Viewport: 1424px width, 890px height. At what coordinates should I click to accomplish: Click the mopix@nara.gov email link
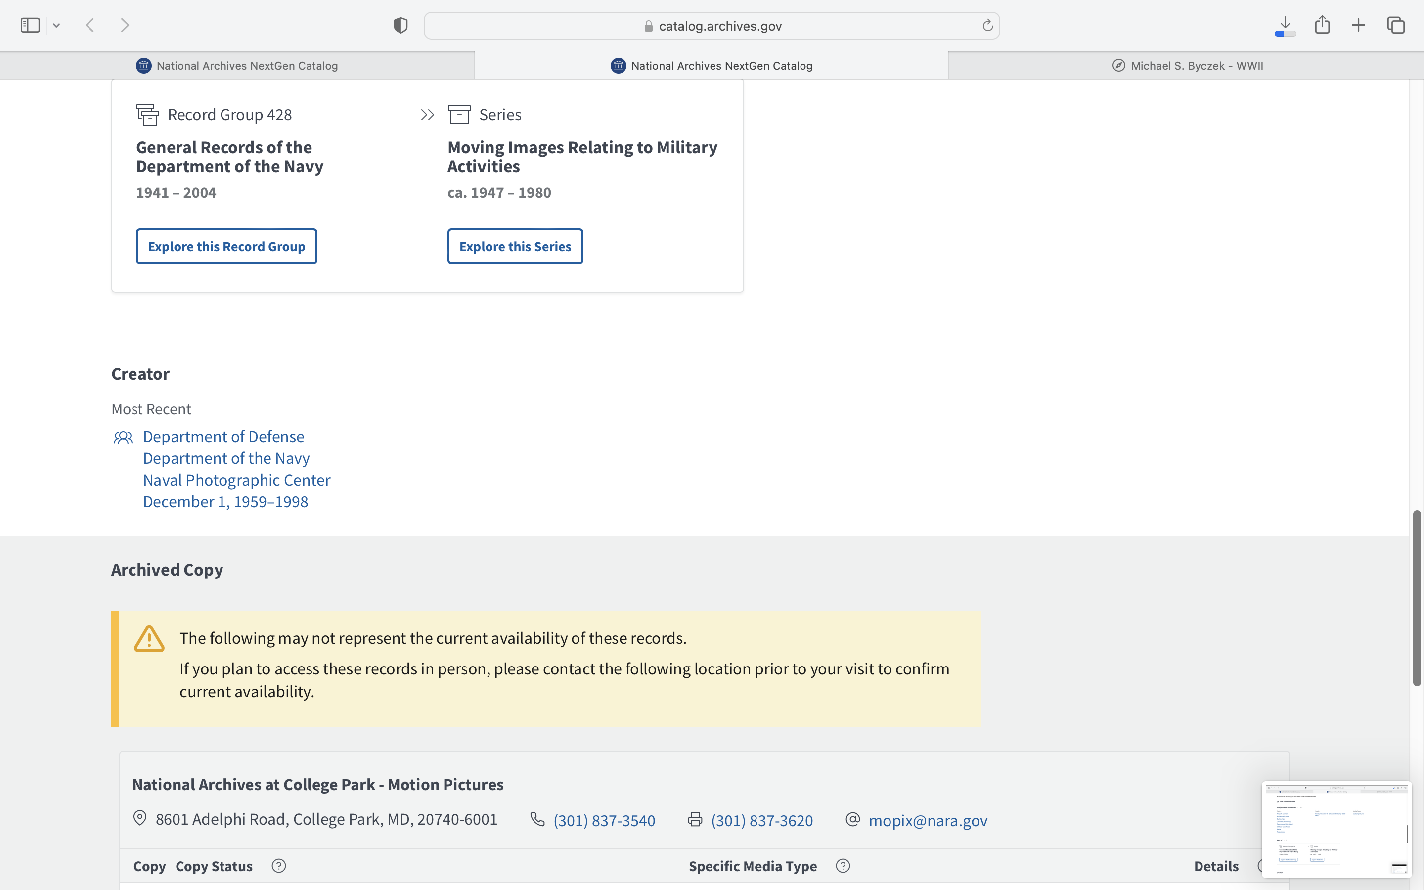pos(928,820)
